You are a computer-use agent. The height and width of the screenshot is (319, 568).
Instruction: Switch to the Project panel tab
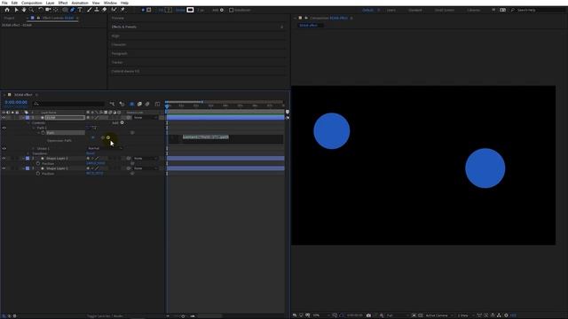[10, 18]
